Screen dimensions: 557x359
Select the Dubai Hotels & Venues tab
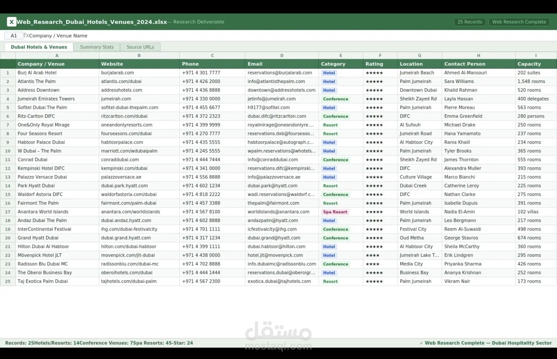[x=39, y=47]
